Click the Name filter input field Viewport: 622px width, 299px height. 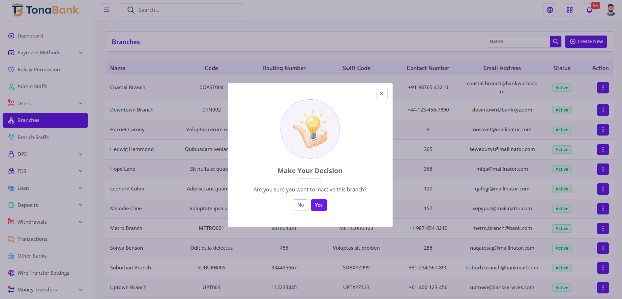point(518,41)
